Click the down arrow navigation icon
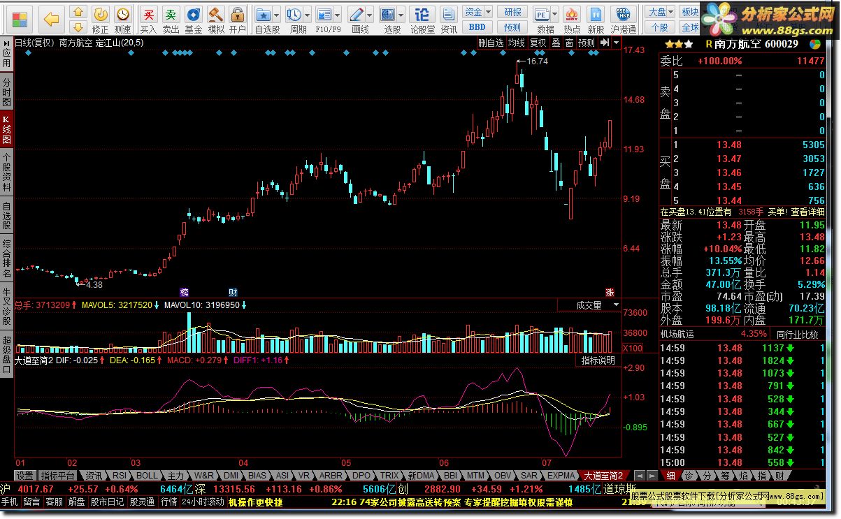The height and width of the screenshot is (519, 841). tap(79, 27)
